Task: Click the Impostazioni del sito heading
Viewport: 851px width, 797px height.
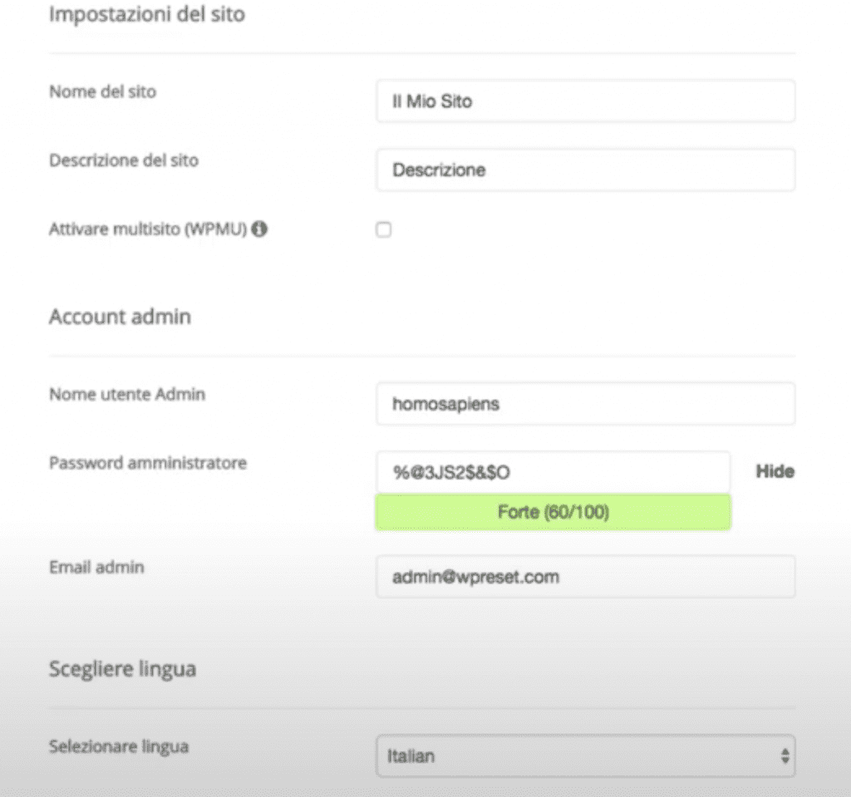Action: [x=147, y=14]
